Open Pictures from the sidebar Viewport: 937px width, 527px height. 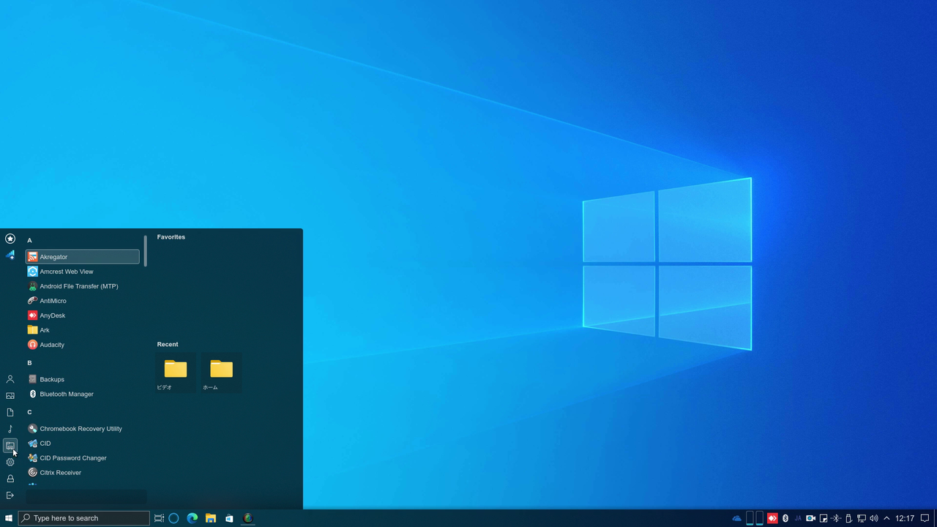click(10, 396)
